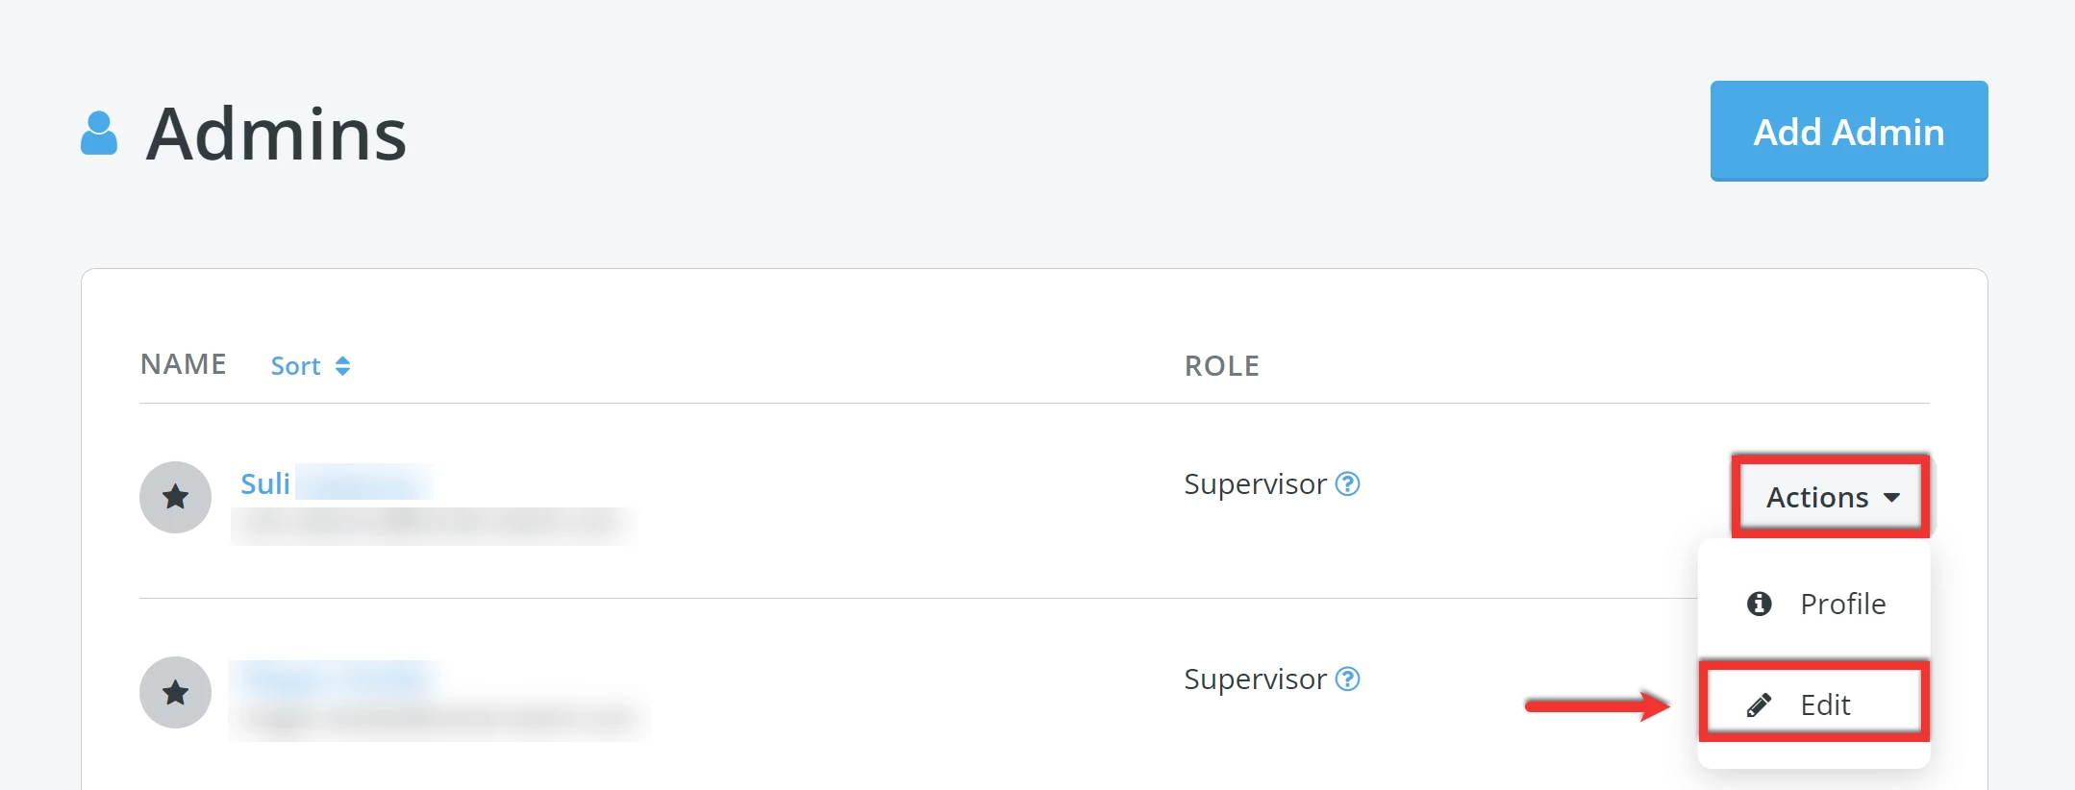The height and width of the screenshot is (790, 2075).
Task: Click Supervisor role text in Suli's row
Action: pyautogui.click(x=1255, y=483)
